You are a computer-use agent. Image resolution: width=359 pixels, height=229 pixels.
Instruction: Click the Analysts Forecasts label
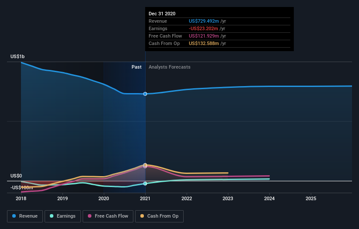point(169,67)
